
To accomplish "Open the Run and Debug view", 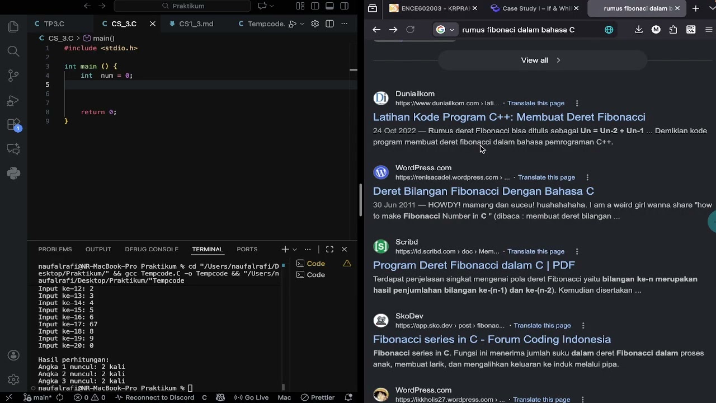I will point(13,101).
